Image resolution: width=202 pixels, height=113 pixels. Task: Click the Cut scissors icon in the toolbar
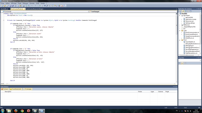16,6
